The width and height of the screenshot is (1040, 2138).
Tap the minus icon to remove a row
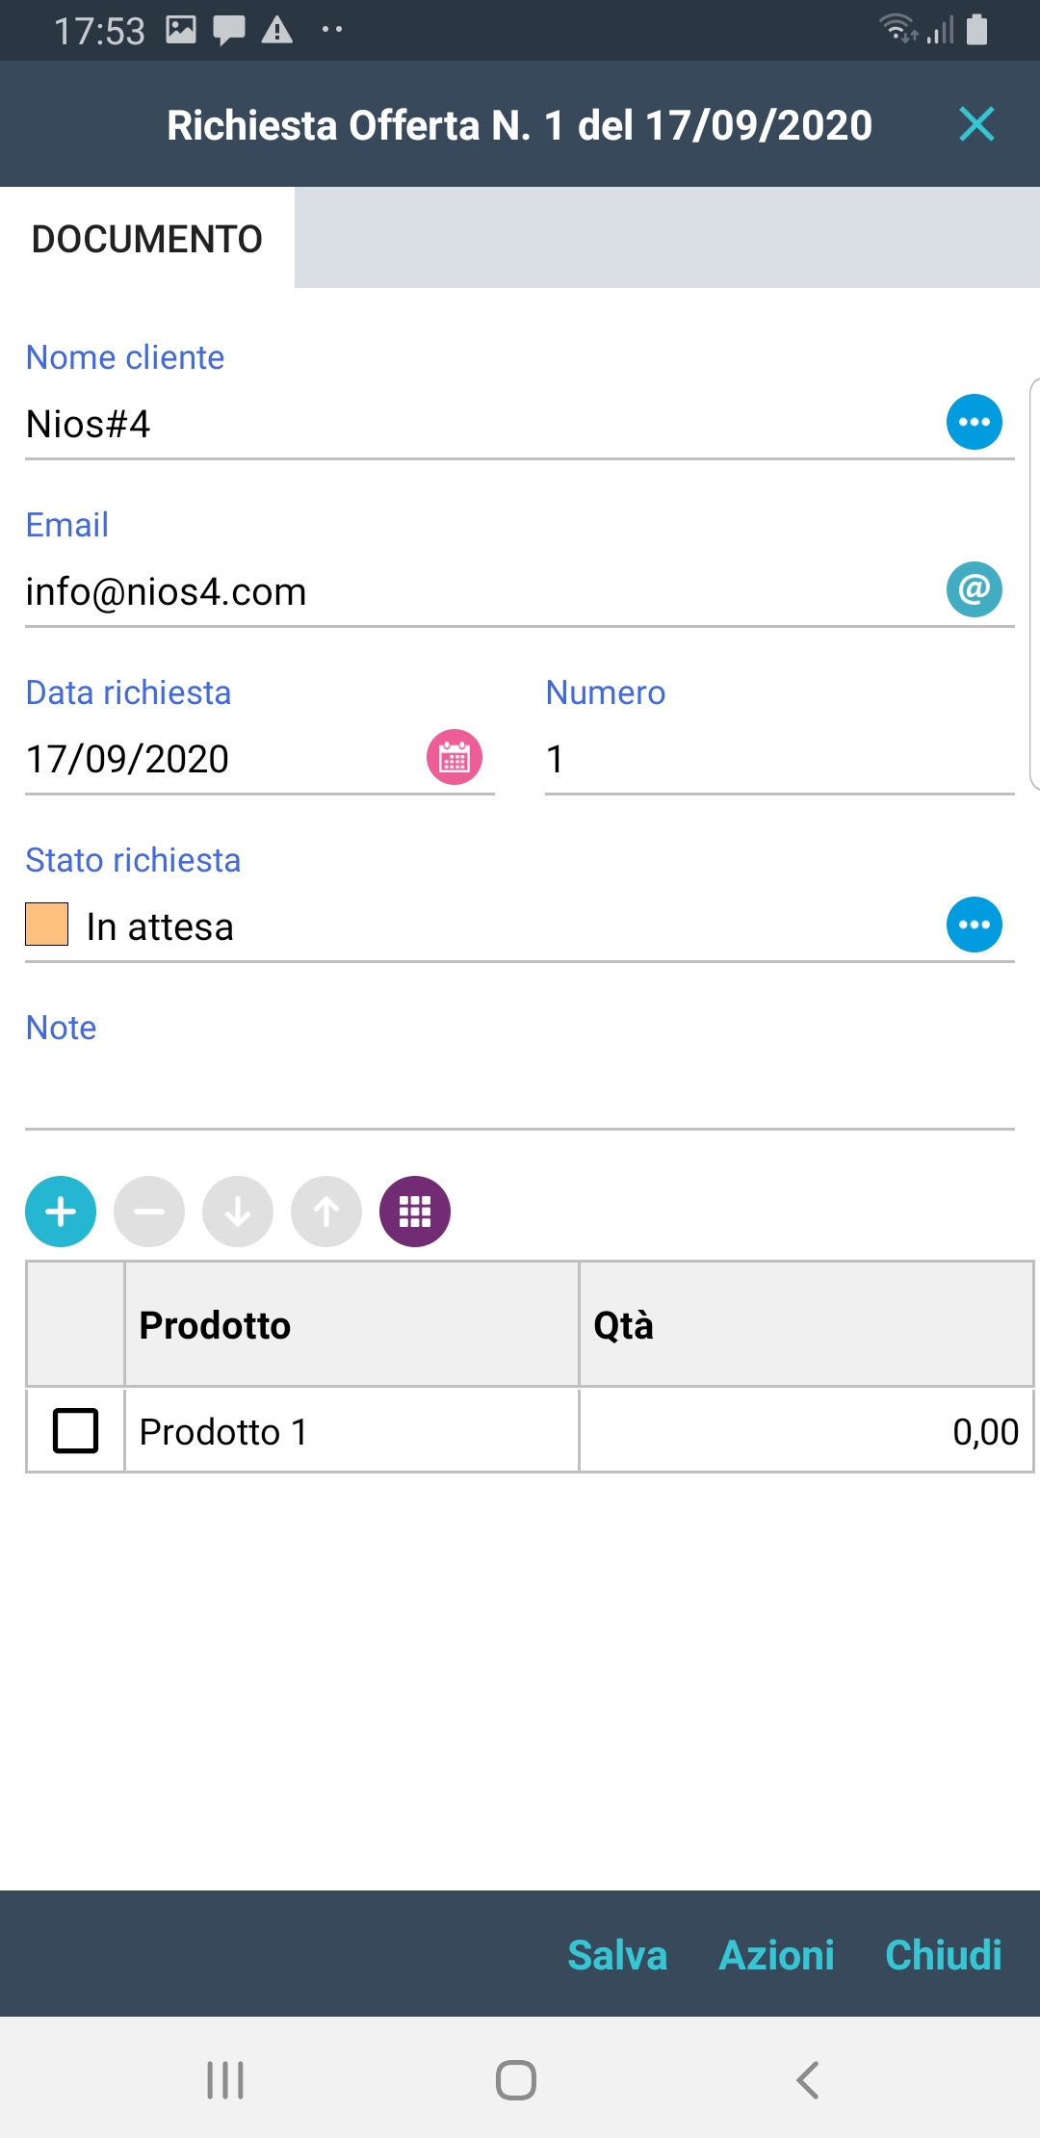(149, 1212)
